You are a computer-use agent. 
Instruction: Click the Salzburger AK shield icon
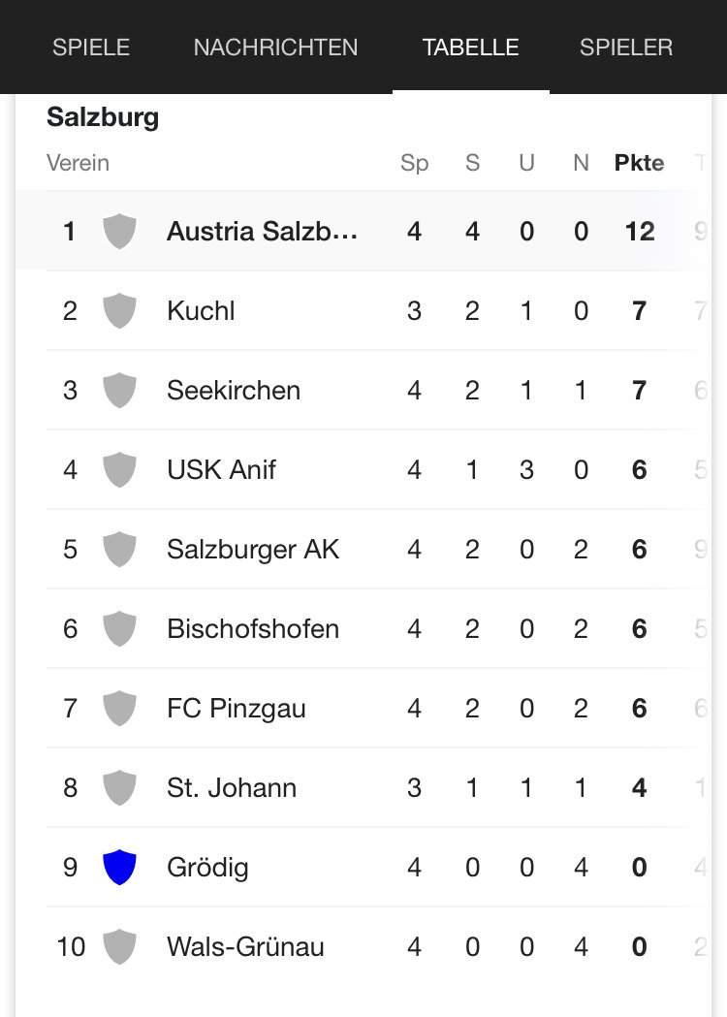pos(119,550)
